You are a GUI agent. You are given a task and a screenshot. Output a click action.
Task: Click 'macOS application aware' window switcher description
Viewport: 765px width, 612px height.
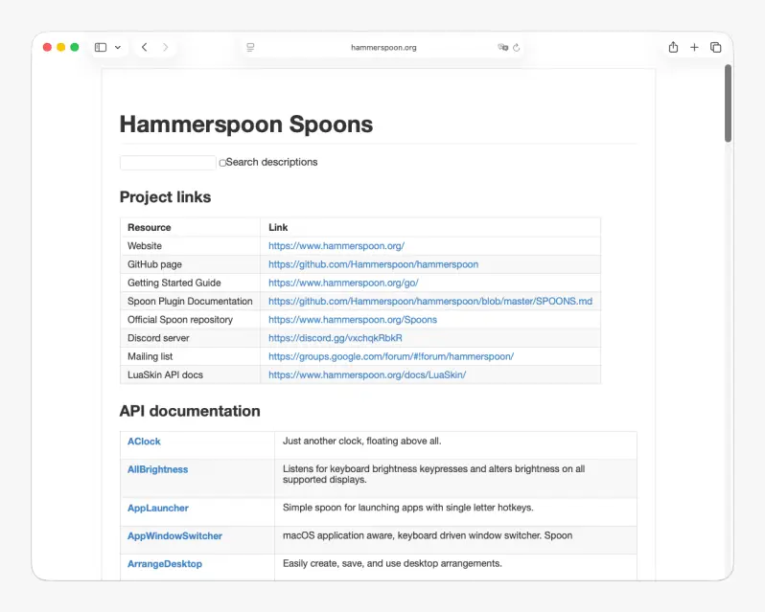428,535
